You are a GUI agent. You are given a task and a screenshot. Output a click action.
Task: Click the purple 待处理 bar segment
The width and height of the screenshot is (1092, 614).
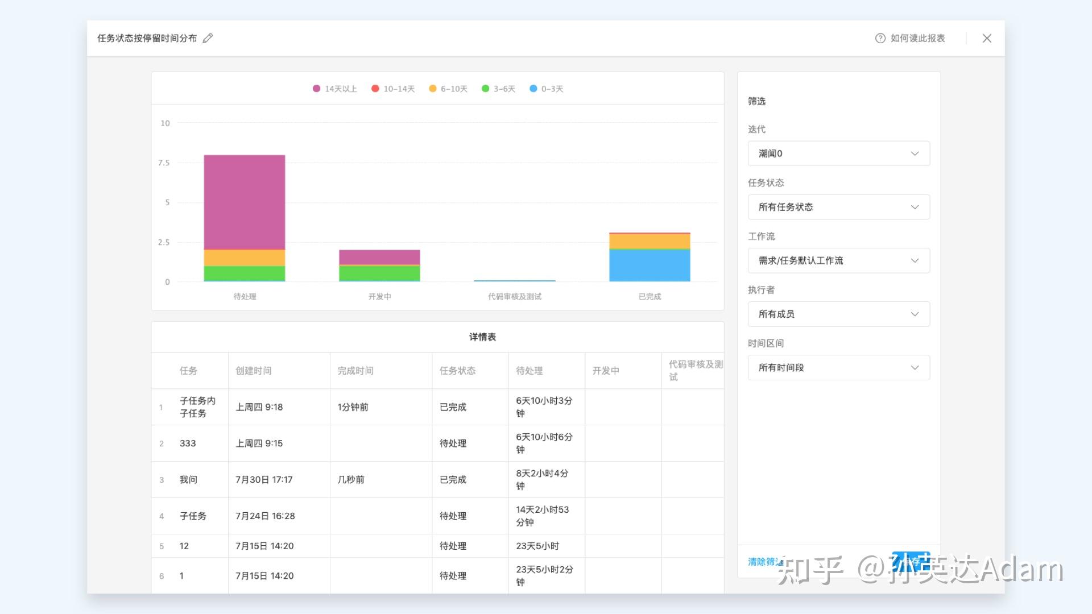(245, 202)
